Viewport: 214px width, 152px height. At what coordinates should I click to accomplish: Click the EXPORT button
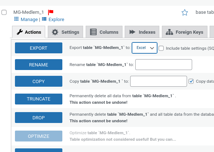coord(39,48)
